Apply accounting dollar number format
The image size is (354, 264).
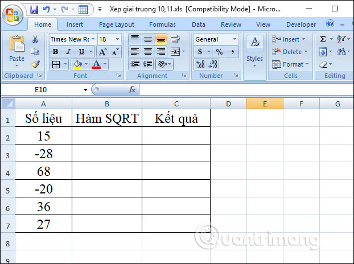tap(200, 52)
